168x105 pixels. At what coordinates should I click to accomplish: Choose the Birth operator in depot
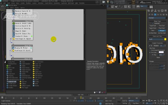[x=9, y=66]
